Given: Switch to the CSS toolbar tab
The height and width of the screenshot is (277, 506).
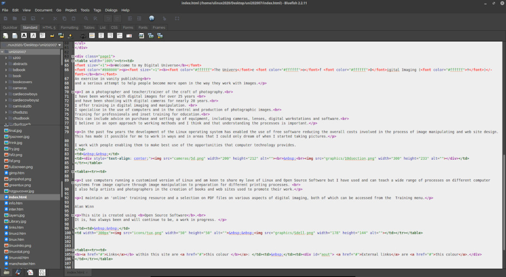Looking at the screenshot, I should [114, 27].
